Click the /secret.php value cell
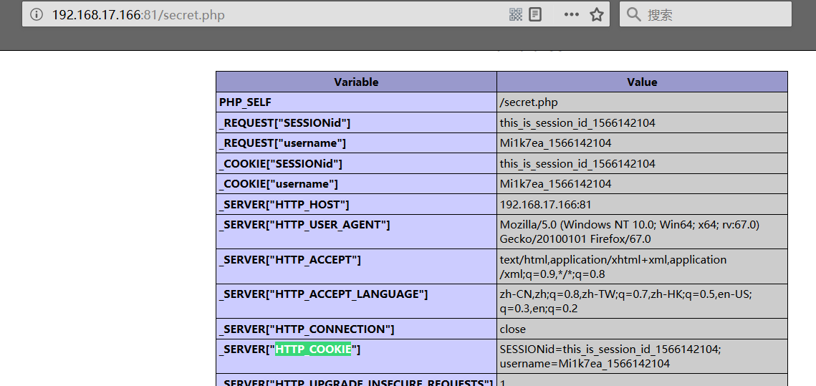Viewport: 816px width, 386px height. (x=528, y=102)
